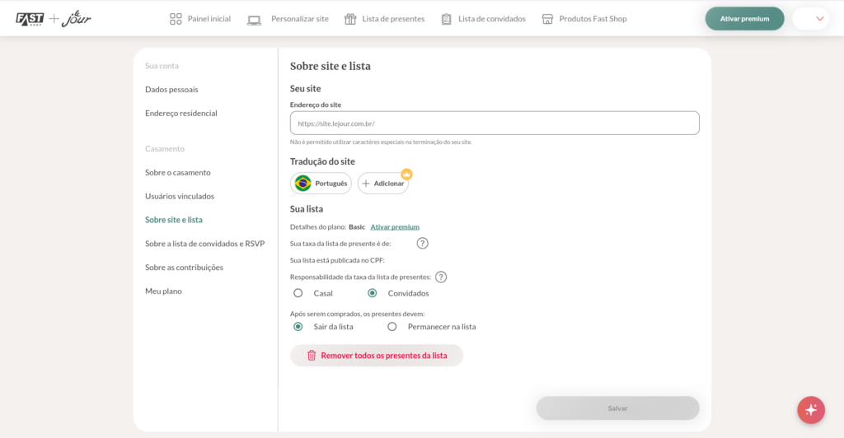Open the sparkle assistant floating button

coord(811,410)
